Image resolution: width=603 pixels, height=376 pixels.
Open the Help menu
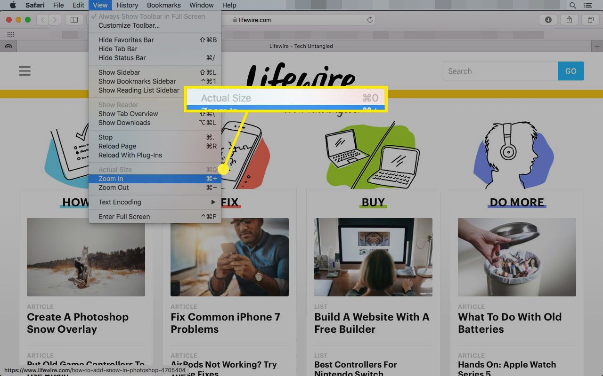pos(229,5)
